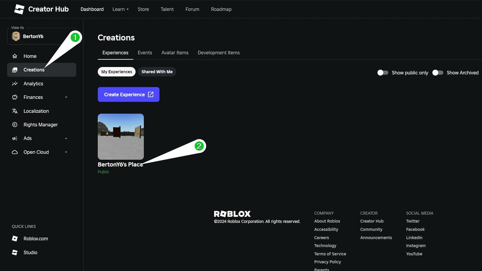Expand the Finances sidebar section
The width and height of the screenshot is (482, 271).
(x=67, y=97)
